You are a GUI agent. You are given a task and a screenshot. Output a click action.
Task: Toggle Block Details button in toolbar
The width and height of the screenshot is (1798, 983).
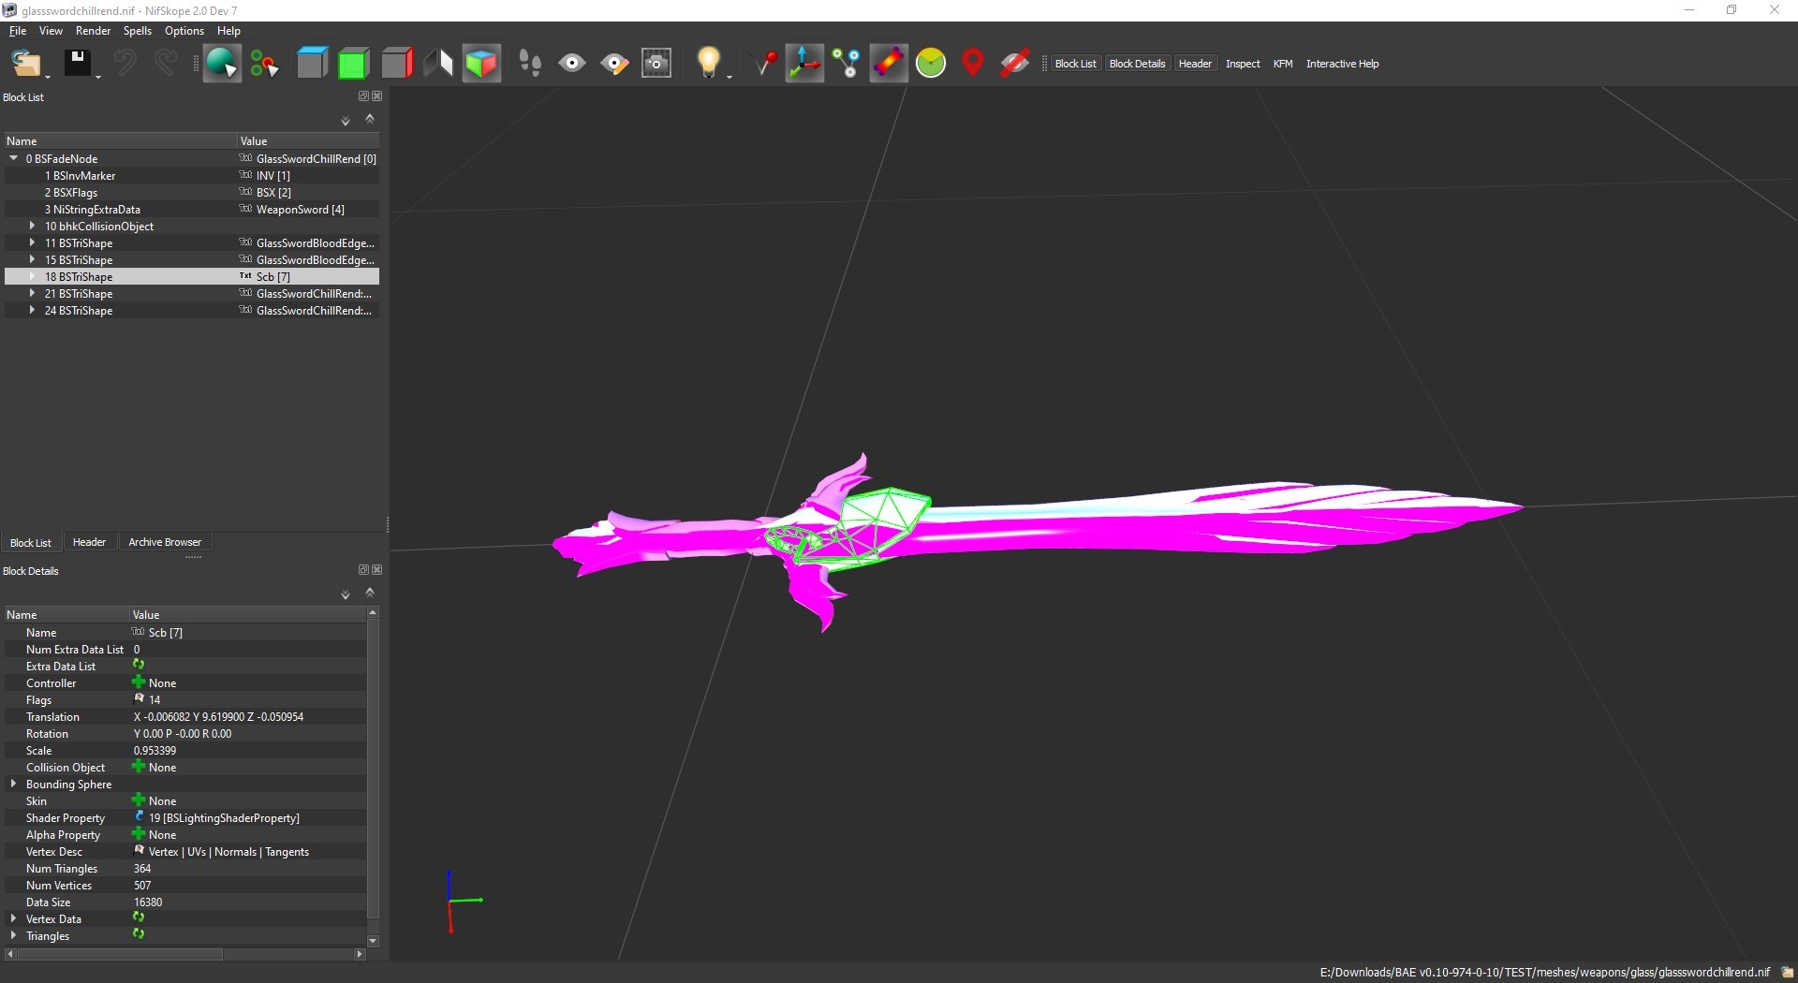pos(1137,64)
